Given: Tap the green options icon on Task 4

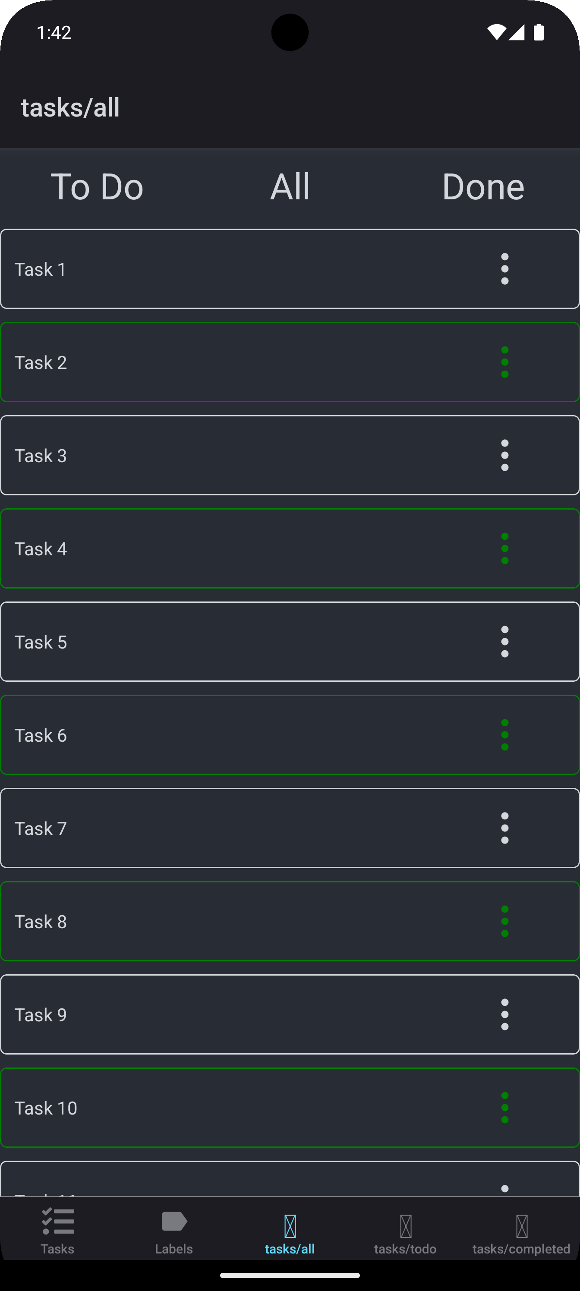Looking at the screenshot, I should [x=504, y=548].
